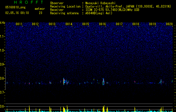Image resolution: width=176 pixels, height=112 pixels.
Task: Click the 0819 time marker
Action: click(x=152, y=24)
